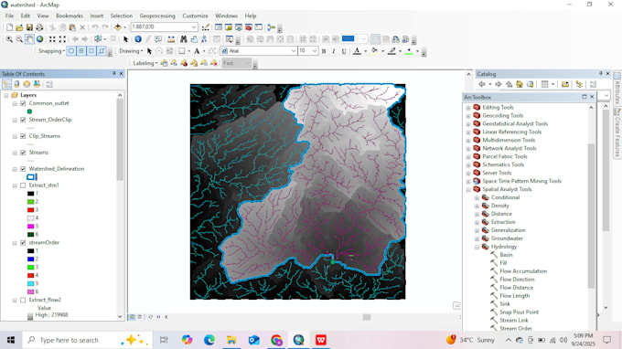The width and height of the screenshot is (622, 349).
Task: Open the Snap Pour Point tool
Action: tap(519, 312)
